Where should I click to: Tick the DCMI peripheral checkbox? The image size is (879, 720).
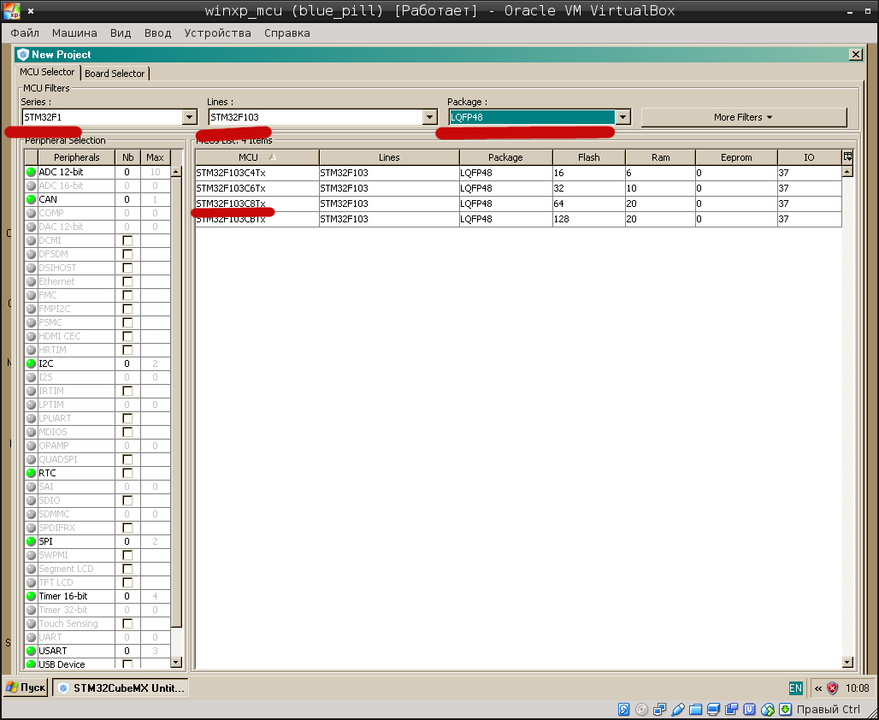(127, 240)
